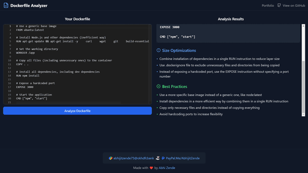Screen dimensions: 308x173
Task: Click the RUN apt-get update line in editor
Action: pos(82,41)
